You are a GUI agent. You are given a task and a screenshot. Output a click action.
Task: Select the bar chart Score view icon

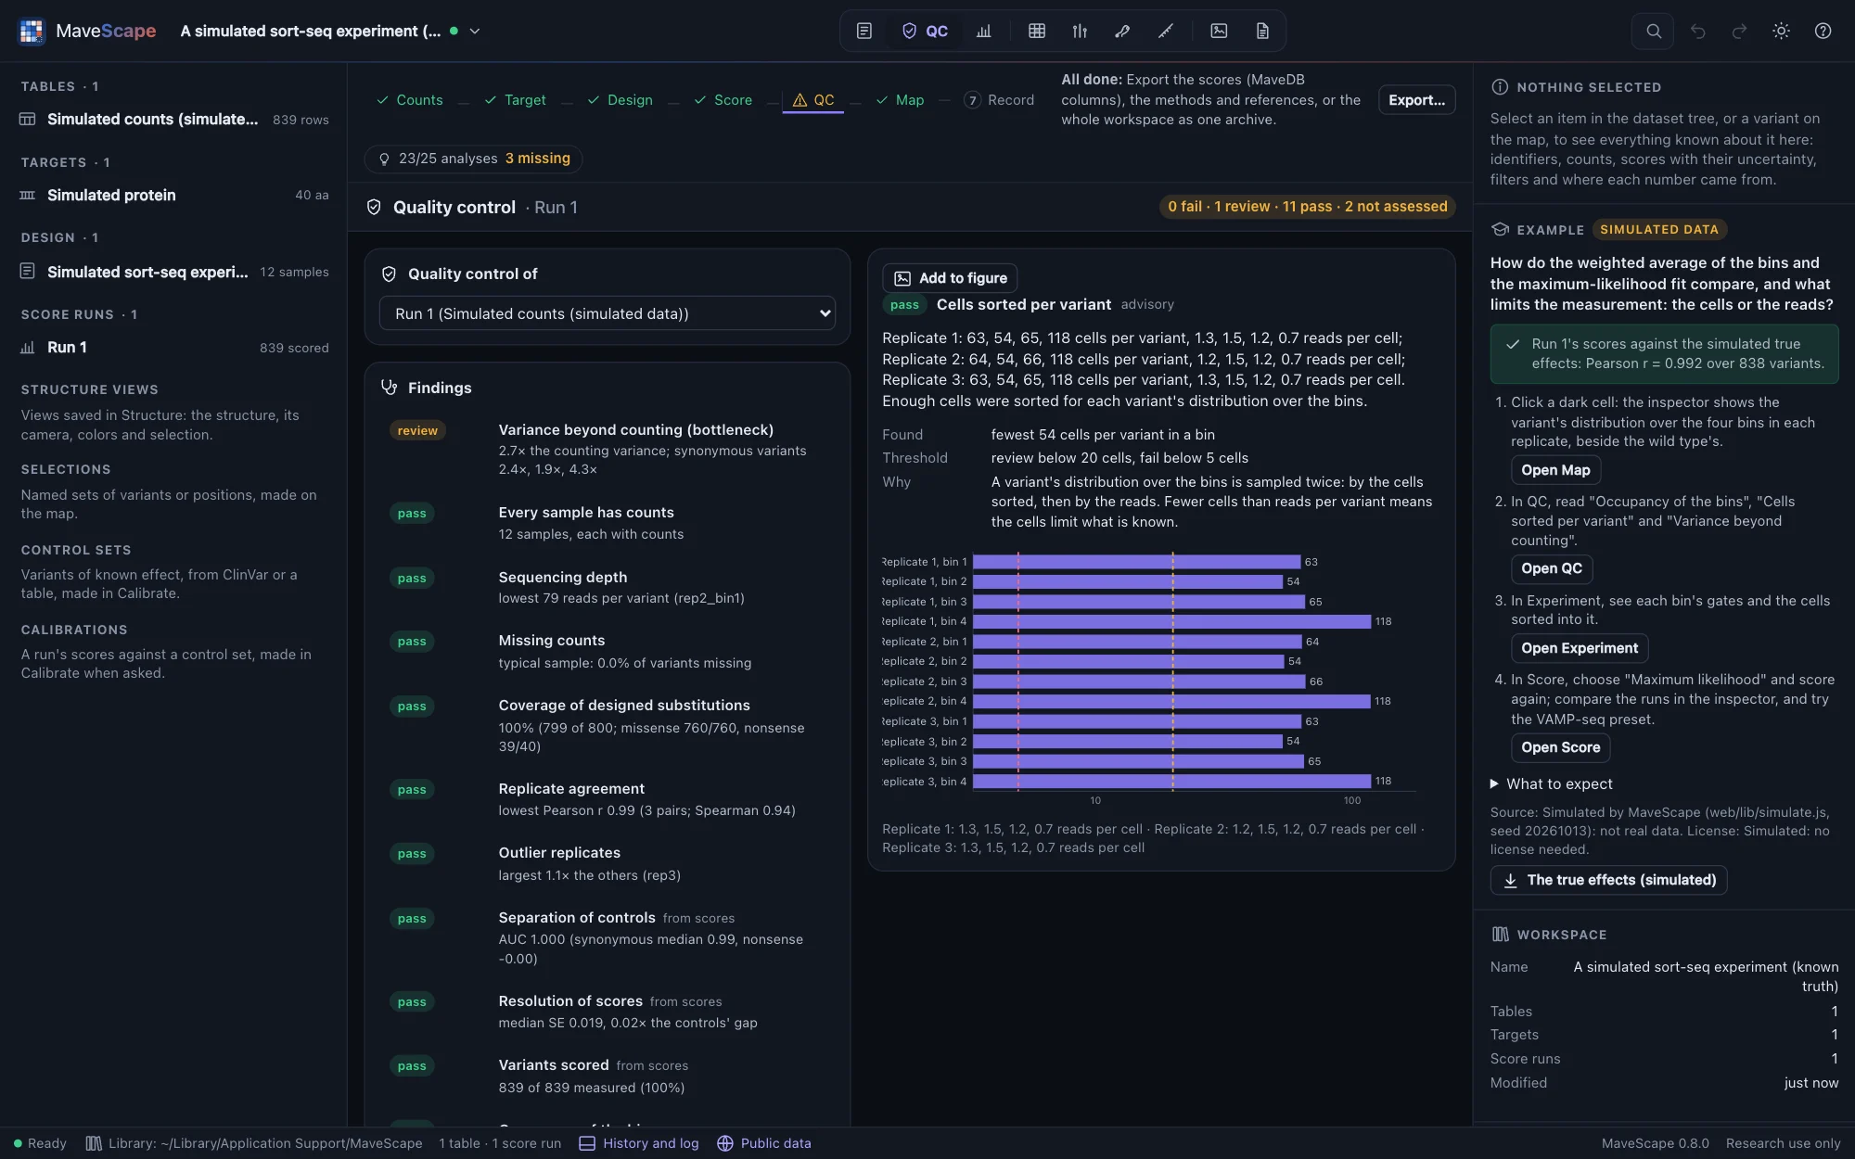984,31
